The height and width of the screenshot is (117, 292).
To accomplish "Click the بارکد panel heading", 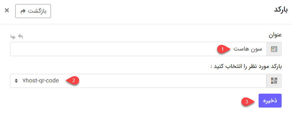I will point(281,10).
